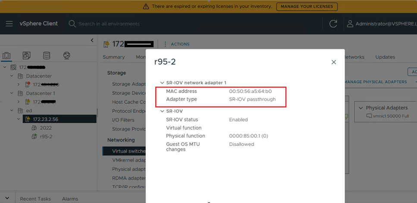Switch to VMs and Templates inventory view
The height and width of the screenshot is (203, 417).
27,56
